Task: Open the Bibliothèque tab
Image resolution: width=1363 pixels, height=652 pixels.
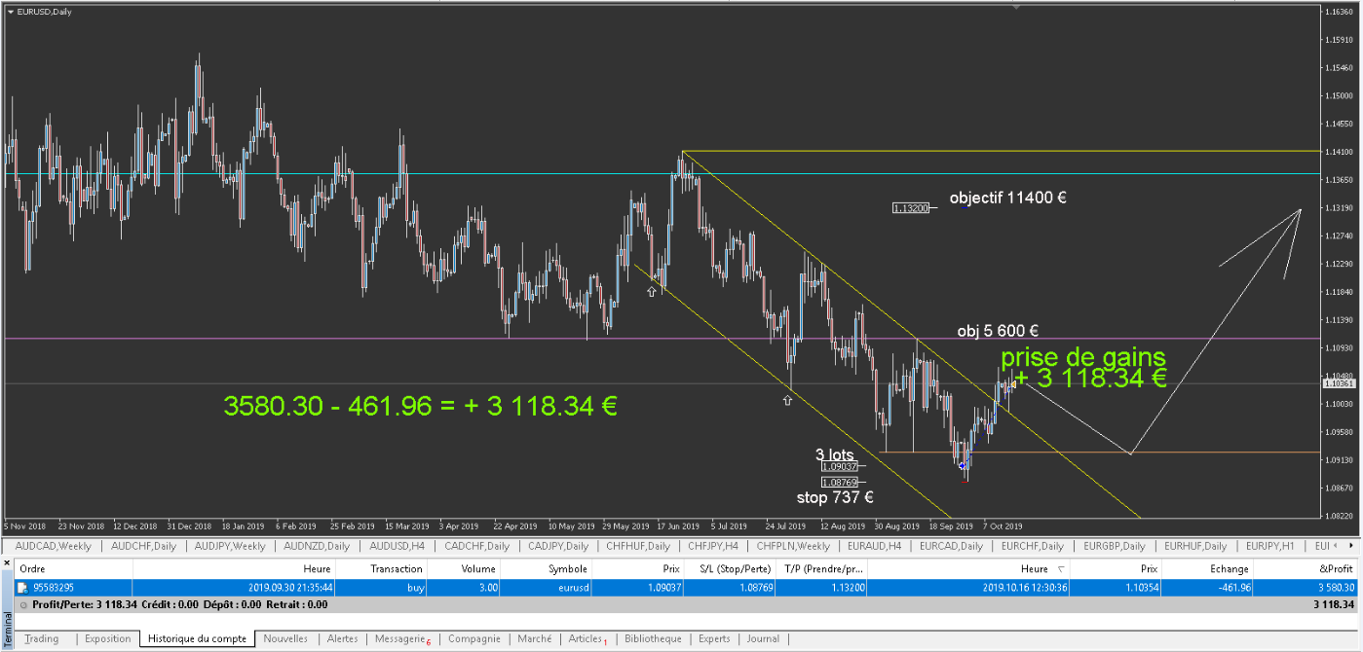Action: [x=653, y=639]
